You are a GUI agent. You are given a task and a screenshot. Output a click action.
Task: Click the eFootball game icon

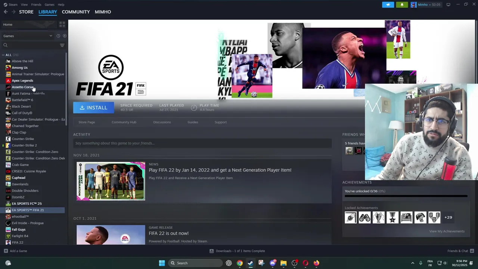pos(8,217)
